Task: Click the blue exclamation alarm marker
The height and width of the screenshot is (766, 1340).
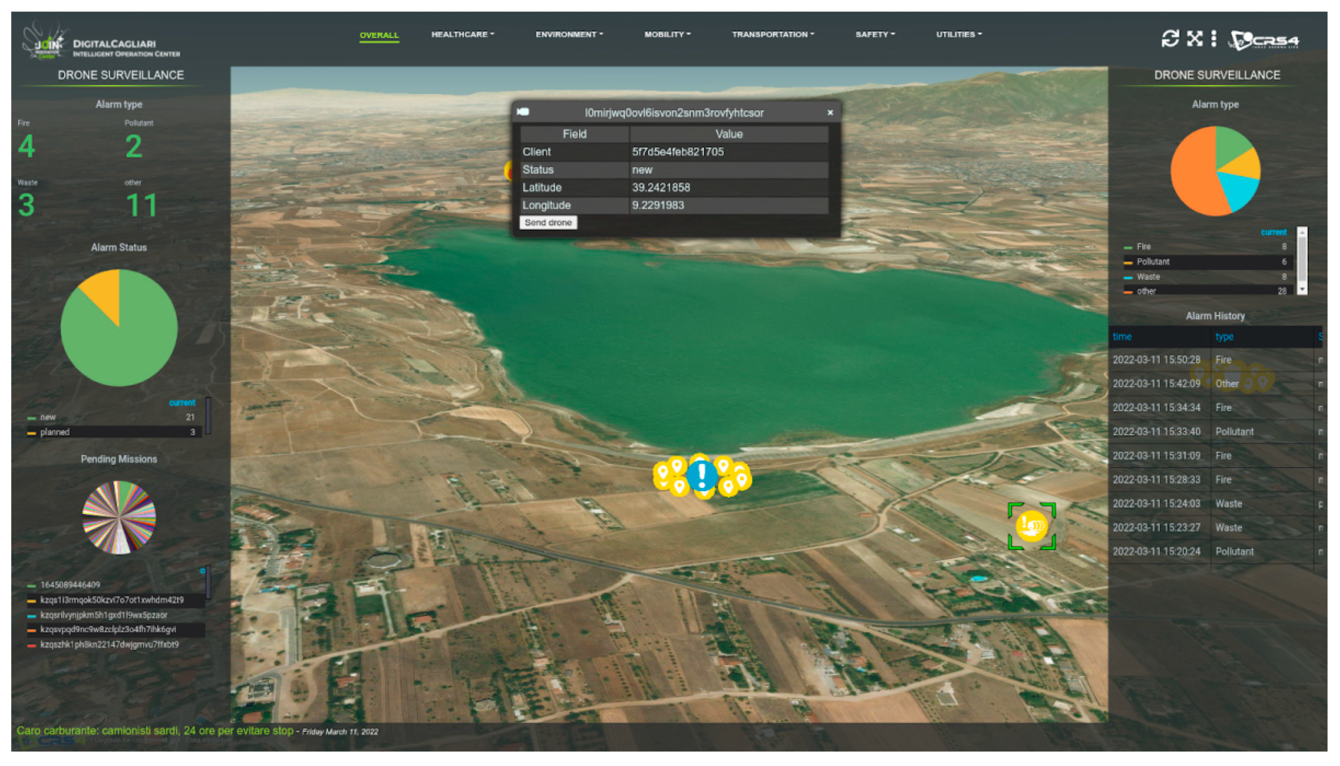Action: coord(702,476)
